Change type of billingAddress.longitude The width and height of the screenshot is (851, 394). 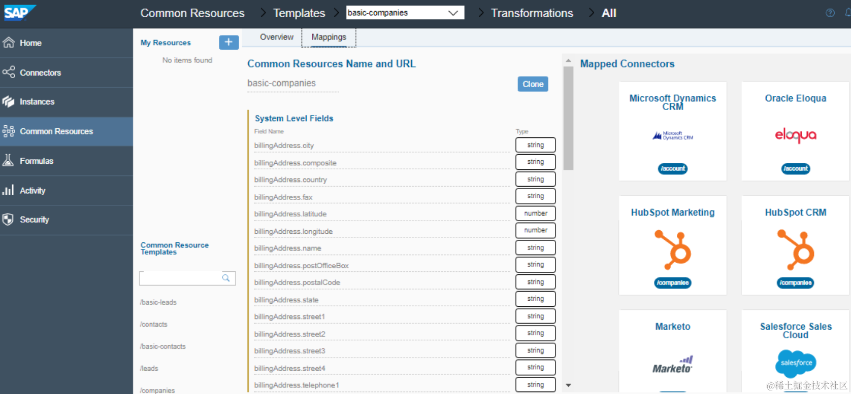(536, 231)
